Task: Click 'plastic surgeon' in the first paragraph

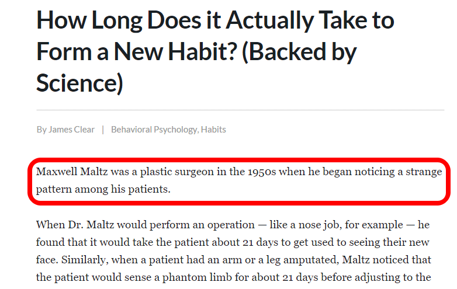Action: tap(177, 172)
